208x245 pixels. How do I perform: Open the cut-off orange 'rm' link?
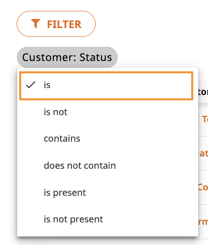(204, 221)
